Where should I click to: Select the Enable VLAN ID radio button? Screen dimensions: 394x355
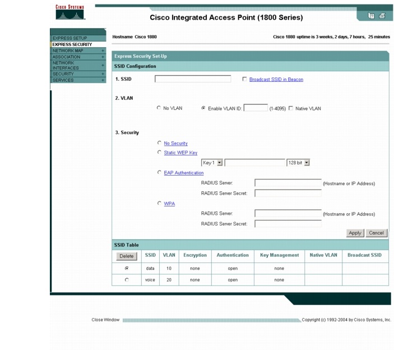point(203,108)
